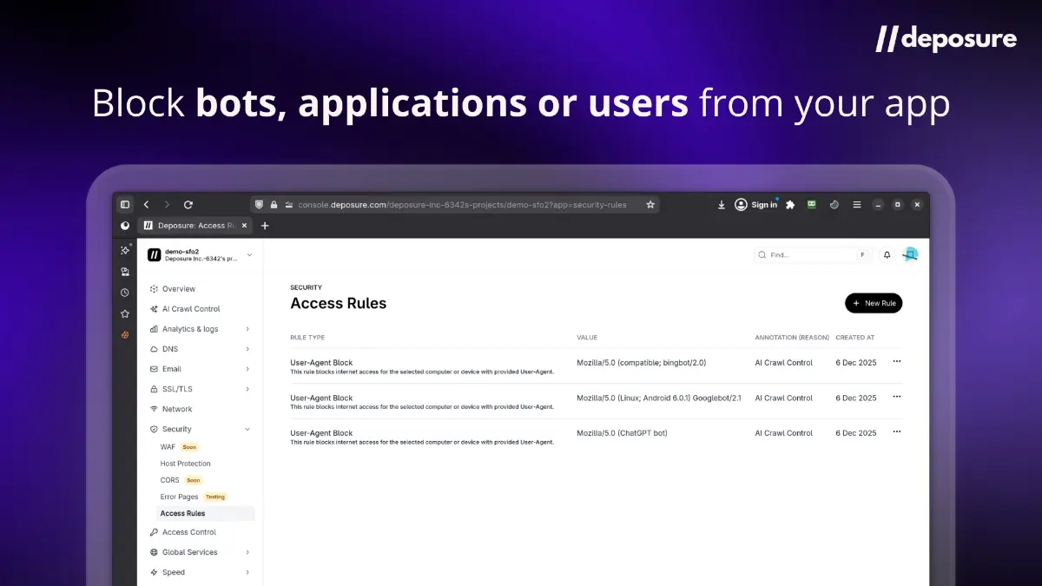Click the Global Services globe icon
1042x586 pixels.
(154, 551)
